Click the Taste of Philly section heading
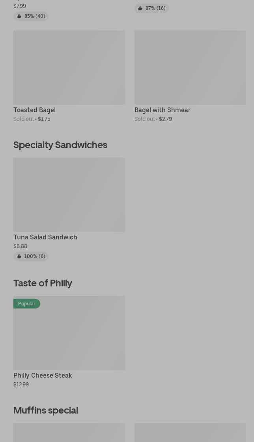Screen dimensions: 254x442 click(x=43, y=283)
